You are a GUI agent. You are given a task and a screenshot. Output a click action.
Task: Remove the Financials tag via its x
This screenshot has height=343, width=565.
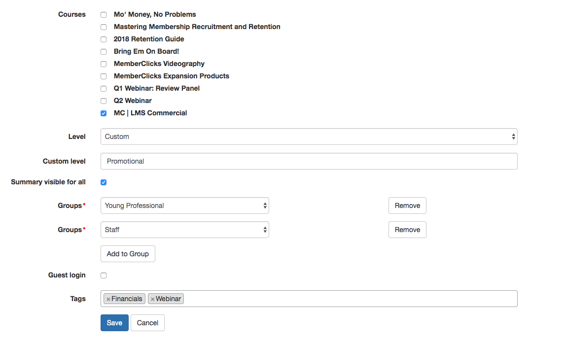pos(108,299)
